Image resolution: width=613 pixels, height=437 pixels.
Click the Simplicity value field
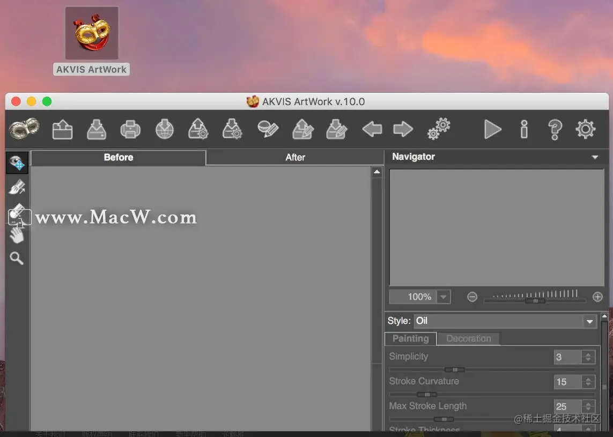pos(567,357)
